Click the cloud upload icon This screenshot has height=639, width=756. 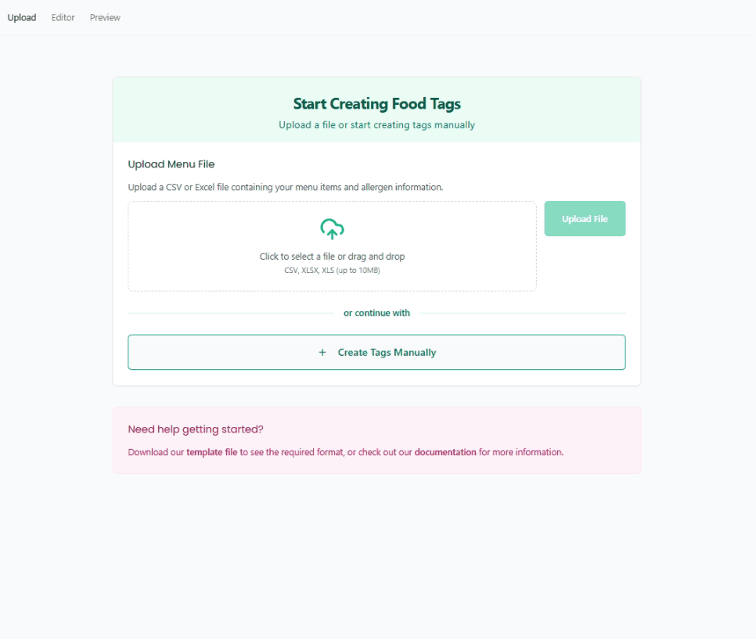[x=332, y=228]
